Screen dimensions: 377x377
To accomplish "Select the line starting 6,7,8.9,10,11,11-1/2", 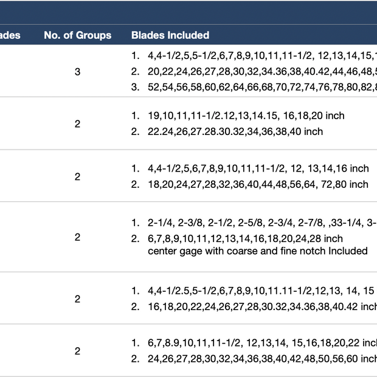I will 262,343.
